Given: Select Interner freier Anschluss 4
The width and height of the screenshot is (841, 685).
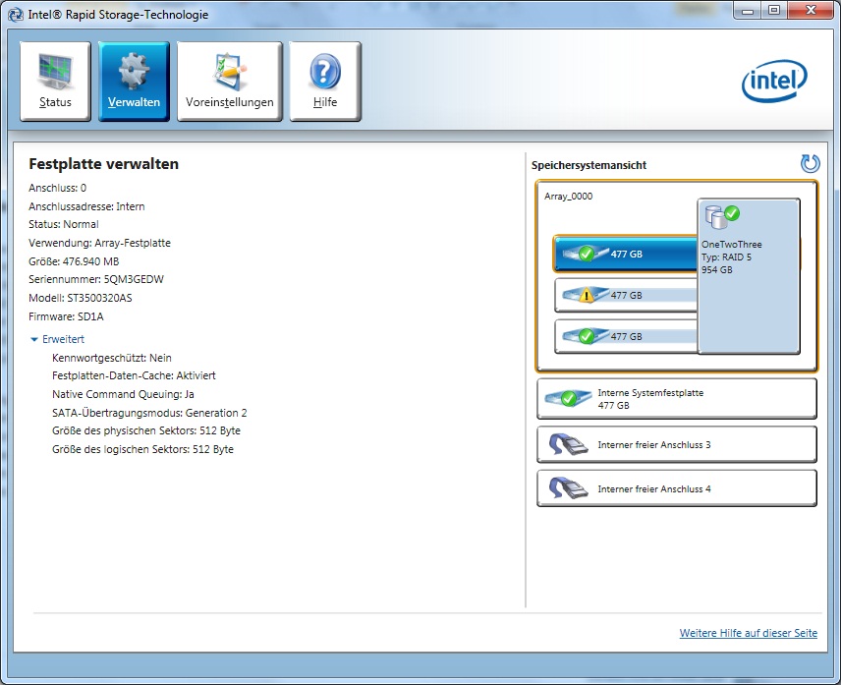Looking at the screenshot, I should (x=677, y=488).
